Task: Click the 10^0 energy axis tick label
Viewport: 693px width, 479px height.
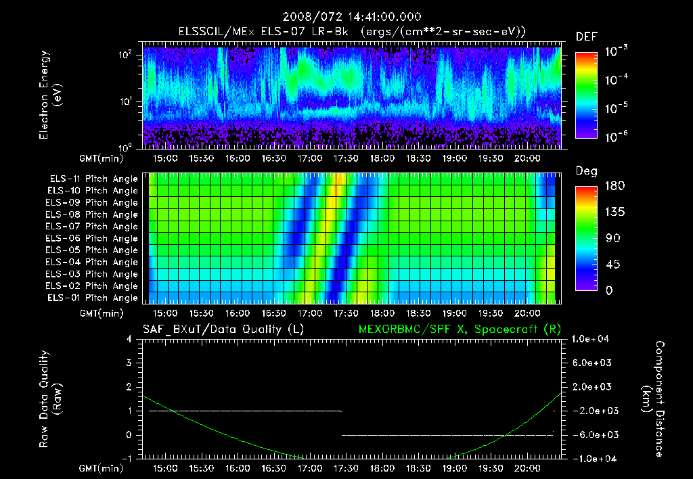Action: [x=125, y=147]
